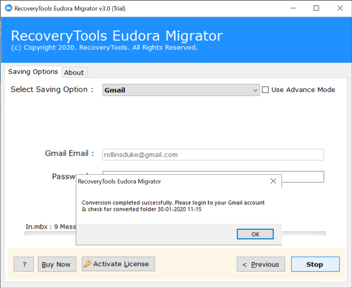Click the copyright 2020 RecoveryTools text
Viewport: 352px width, 288px height.
(x=104, y=48)
